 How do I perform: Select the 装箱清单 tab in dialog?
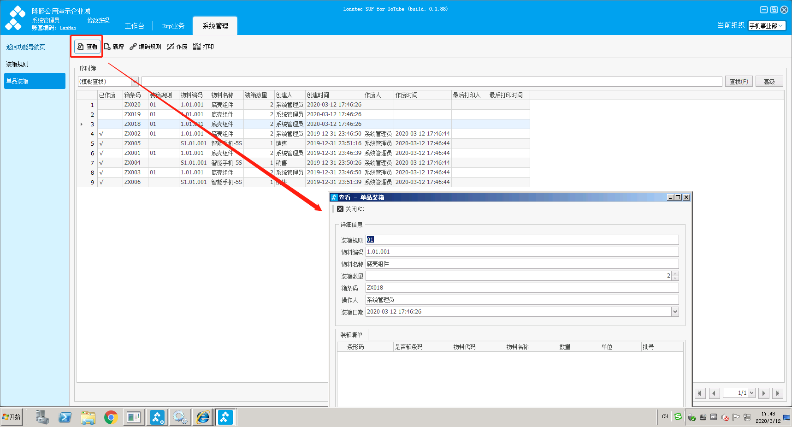pos(351,335)
